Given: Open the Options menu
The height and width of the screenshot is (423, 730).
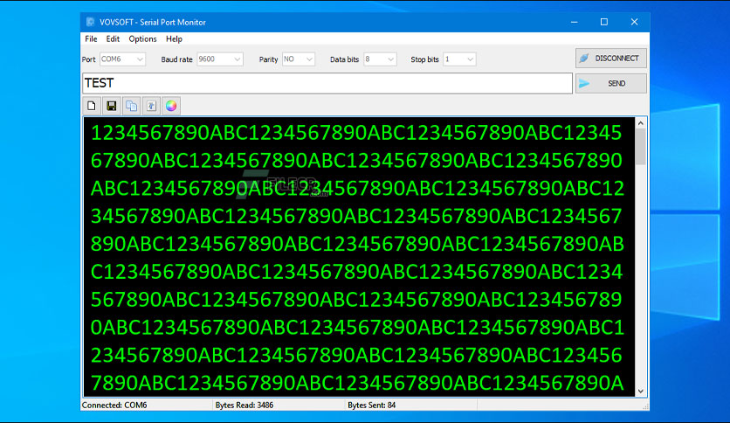Looking at the screenshot, I should pos(142,39).
